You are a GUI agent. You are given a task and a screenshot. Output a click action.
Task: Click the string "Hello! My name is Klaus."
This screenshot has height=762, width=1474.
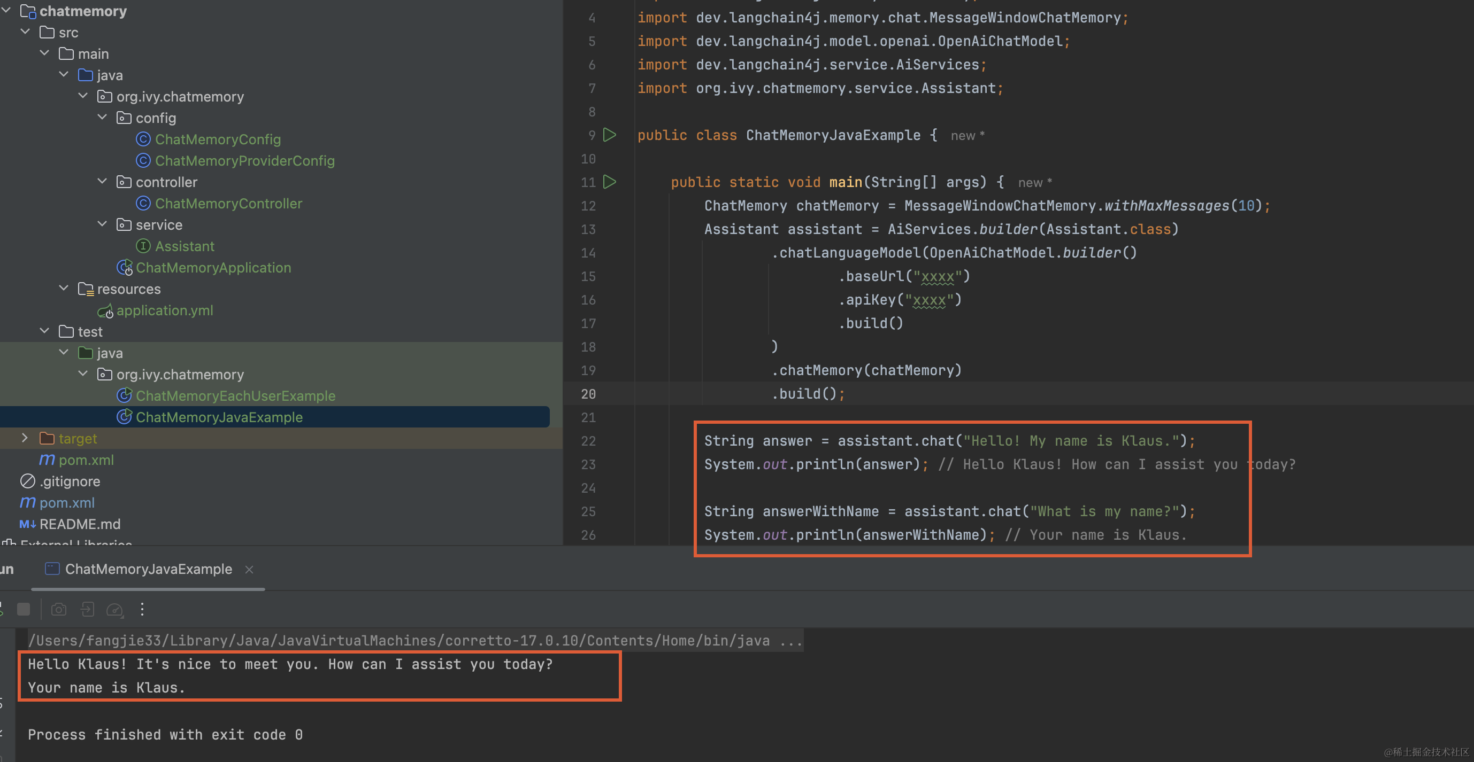tap(1071, 441)
